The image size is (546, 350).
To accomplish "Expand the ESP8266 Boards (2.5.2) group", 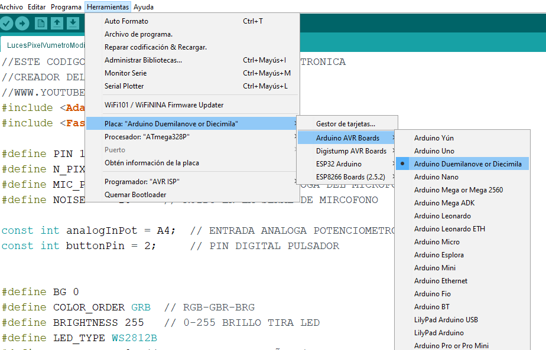I will tap(347, 176).
